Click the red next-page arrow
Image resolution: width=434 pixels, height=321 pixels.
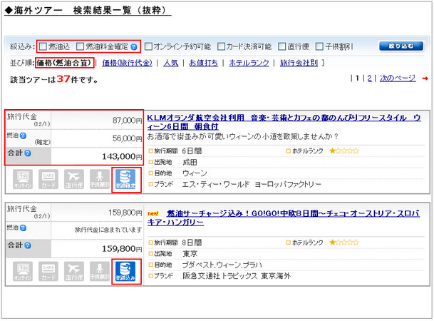[425, 78]
